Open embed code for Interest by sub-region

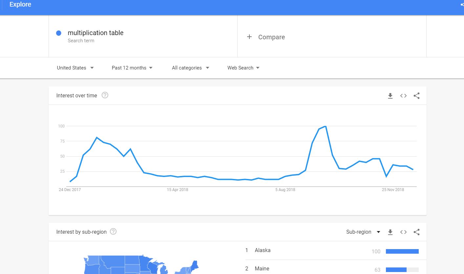point(403,232)
